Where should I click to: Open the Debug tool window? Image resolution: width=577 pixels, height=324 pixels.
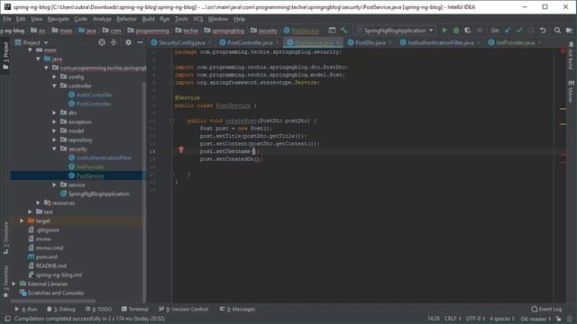[61, 310]
